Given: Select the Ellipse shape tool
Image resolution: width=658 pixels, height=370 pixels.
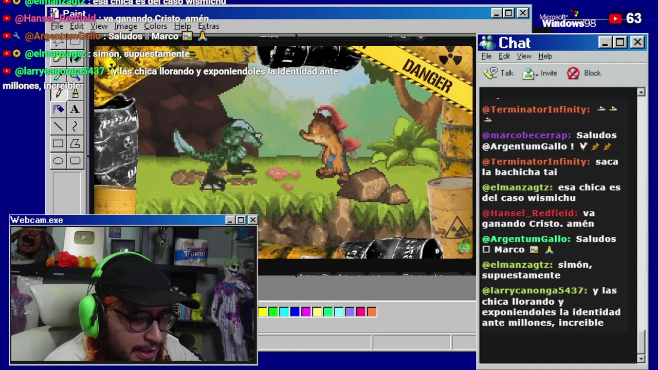Looking at the screenshot, I should click(58, 161).
